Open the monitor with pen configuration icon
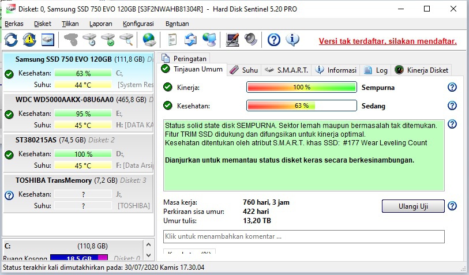The image size is (469, 275). click(x=232, y=40)
